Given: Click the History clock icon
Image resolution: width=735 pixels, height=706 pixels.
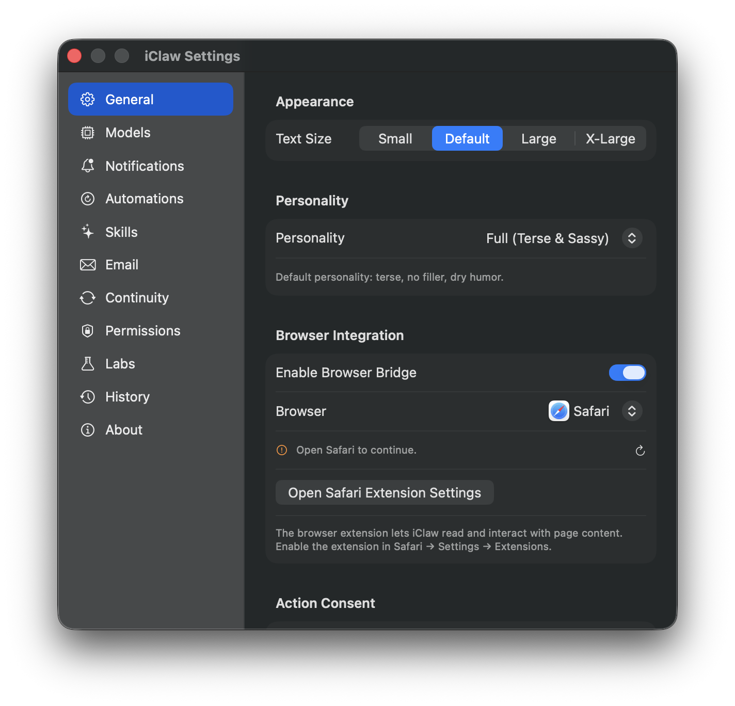Looking at the screenshot, I should tap(88, 397).
